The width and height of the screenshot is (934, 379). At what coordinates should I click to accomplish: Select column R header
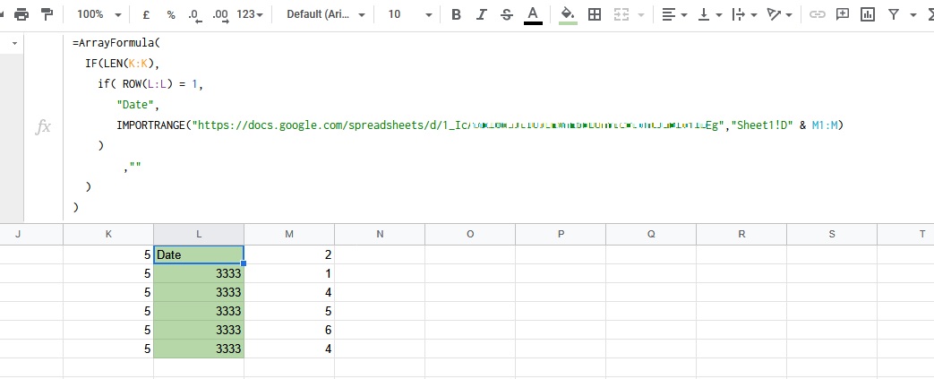pyautogui.click(x=741, y=234)
